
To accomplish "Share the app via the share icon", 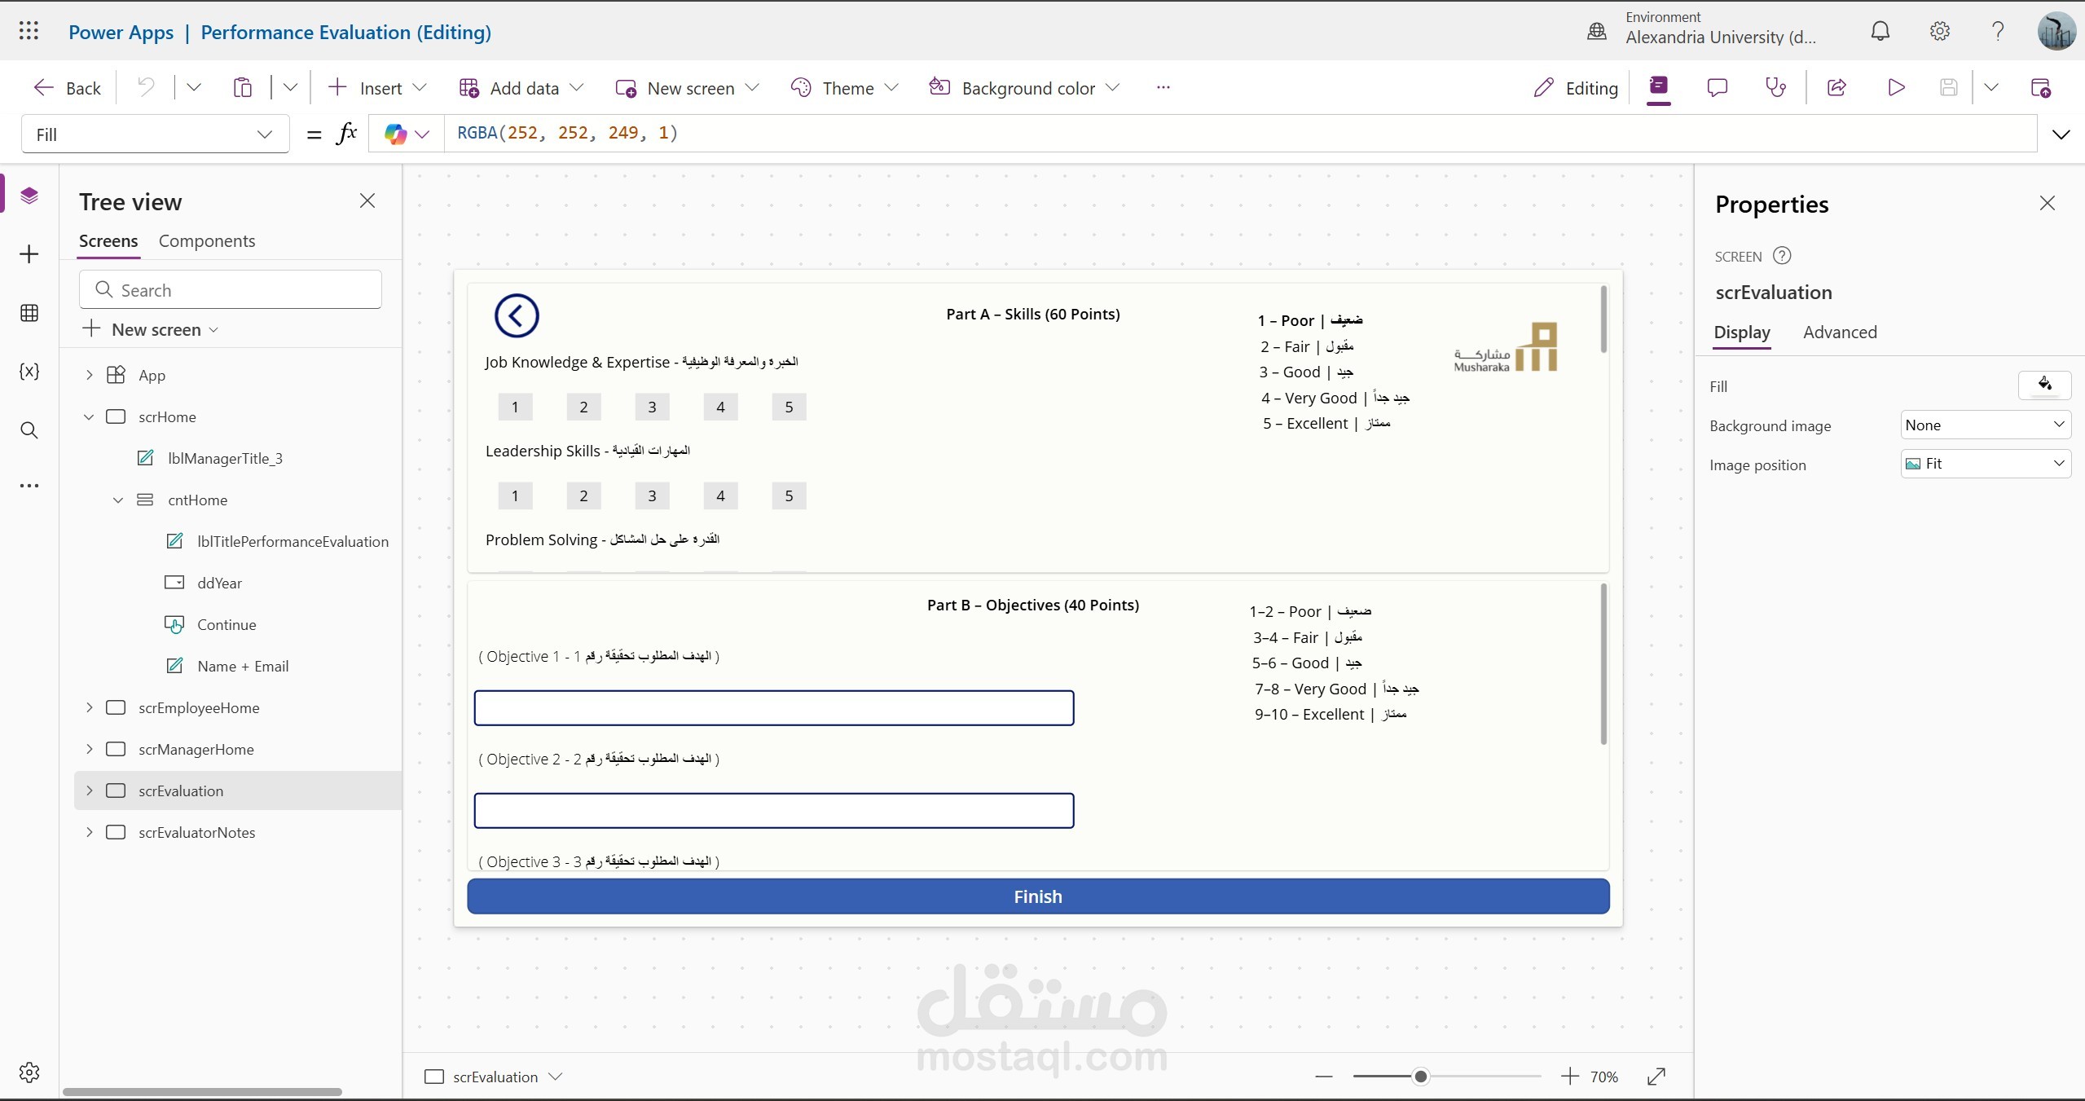I will coord(1836,87).
